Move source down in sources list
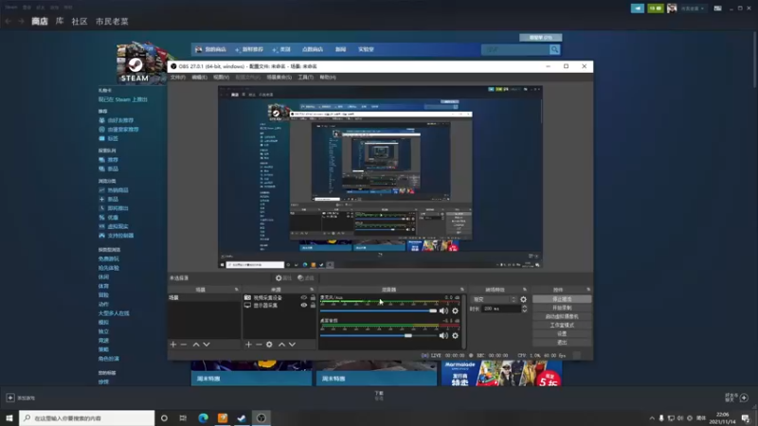Screen dimensions: 758x426 [x=292, y=345]
